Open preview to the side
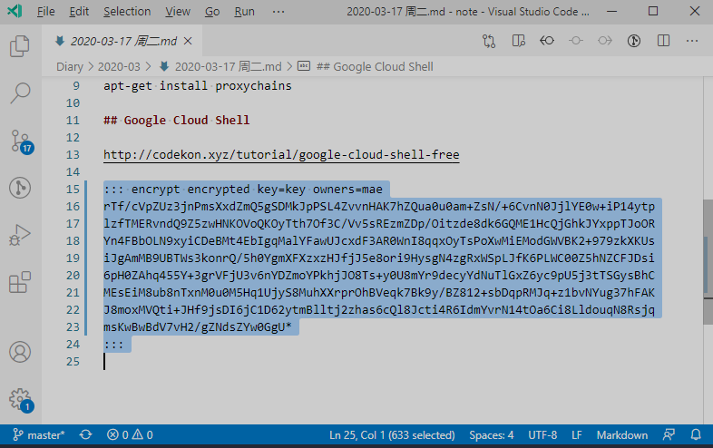The height and width of the screenshot is (448, 713). pos(518,41)
